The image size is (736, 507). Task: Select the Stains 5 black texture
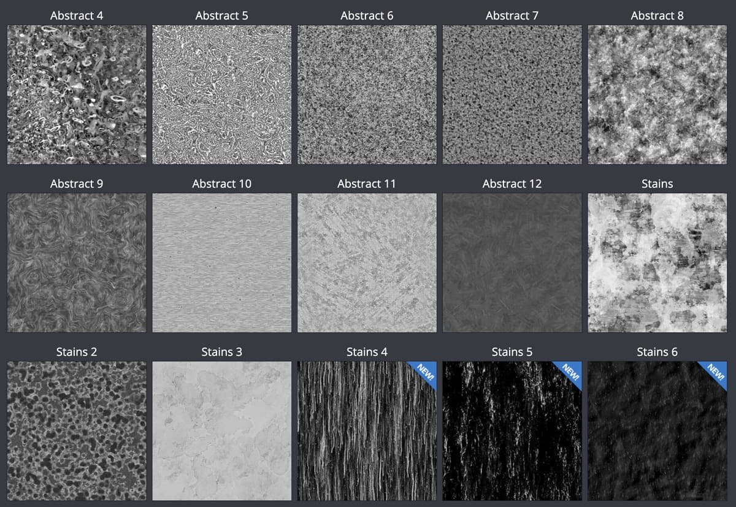click(x=512, y=431)
